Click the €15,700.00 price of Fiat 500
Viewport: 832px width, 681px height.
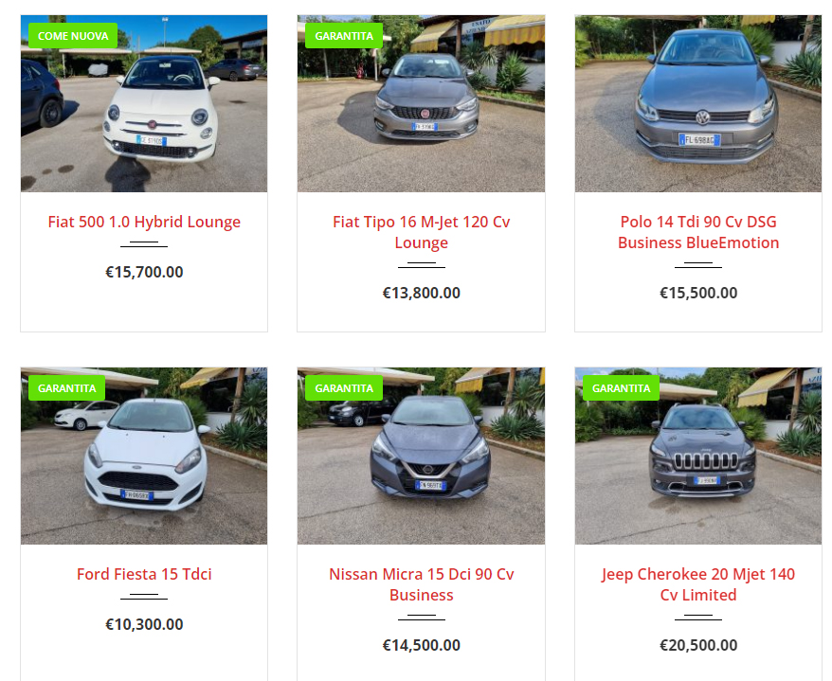(x=144, y=272)
